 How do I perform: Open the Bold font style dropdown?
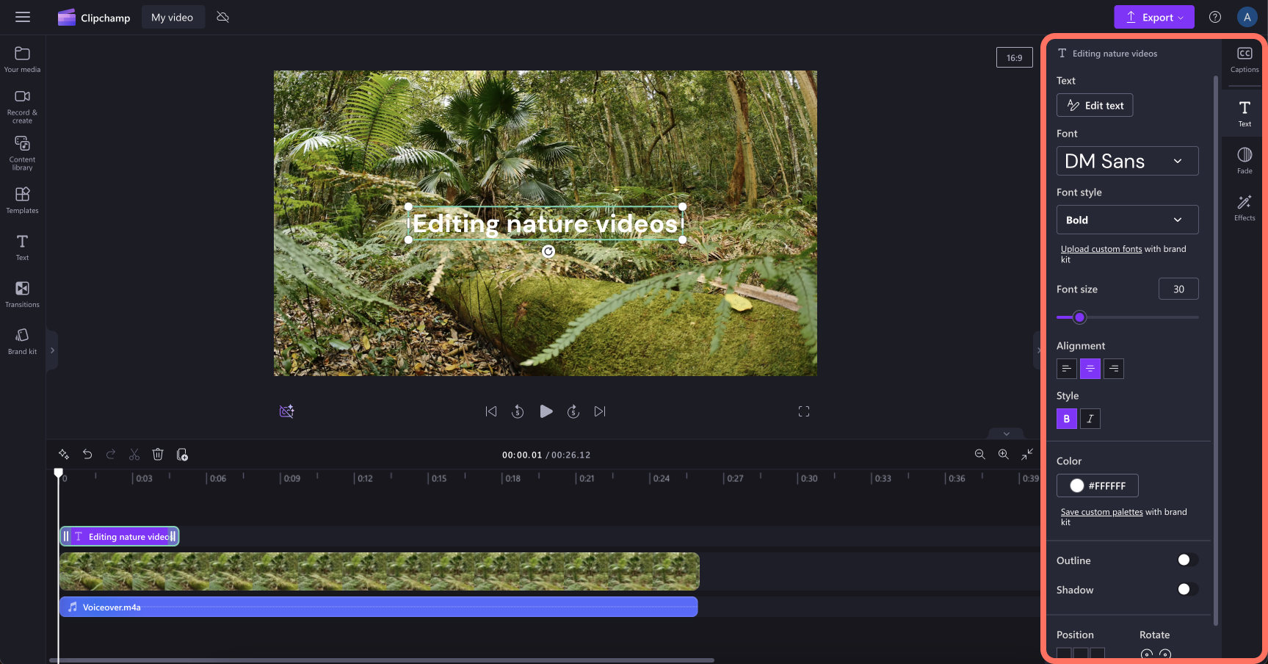[1127, 220]
